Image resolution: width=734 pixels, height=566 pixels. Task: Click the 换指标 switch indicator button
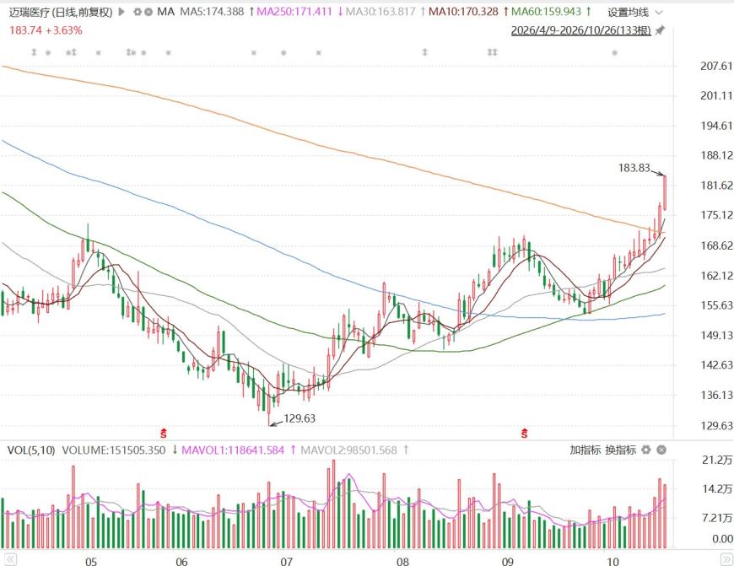(621, 450)
